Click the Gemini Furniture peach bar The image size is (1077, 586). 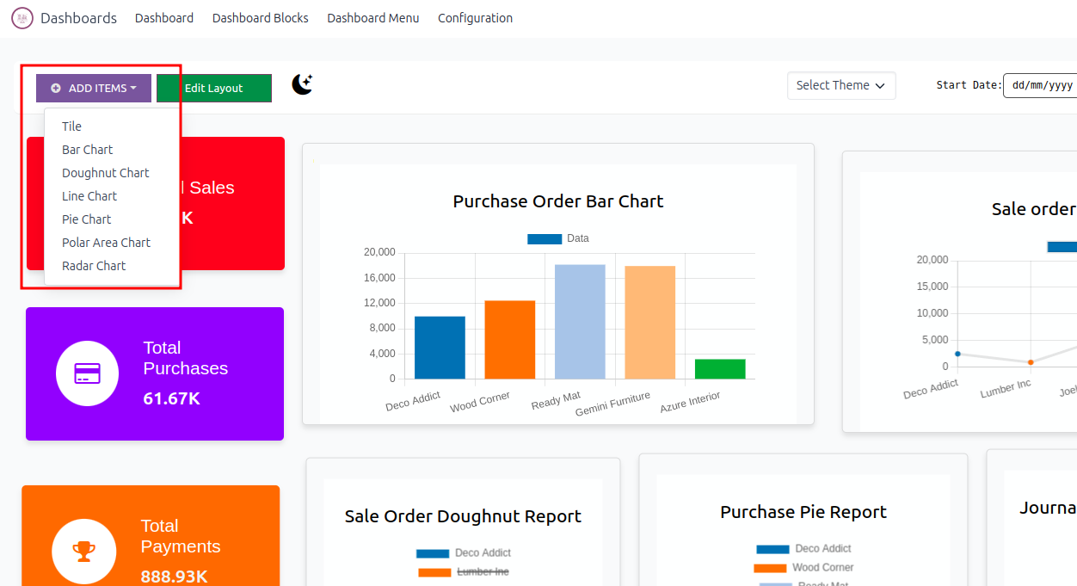click(649, 322)
